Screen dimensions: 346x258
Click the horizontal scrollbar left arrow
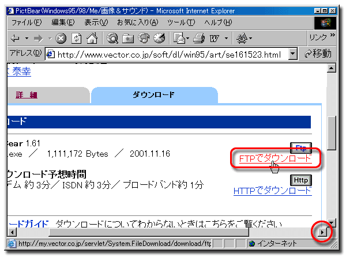click(x=12, y=232)
